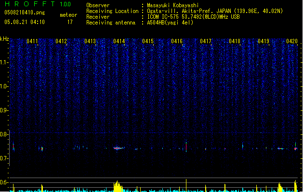Click time marker 0413
303x192 pixels.
[x=90, y=41]
